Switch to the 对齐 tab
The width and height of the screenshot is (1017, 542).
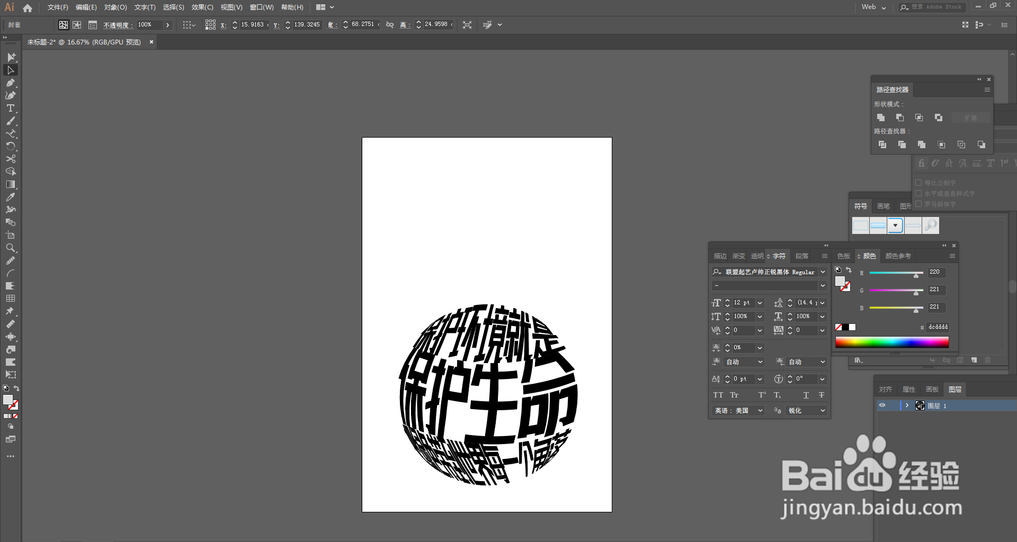[886, 390]
